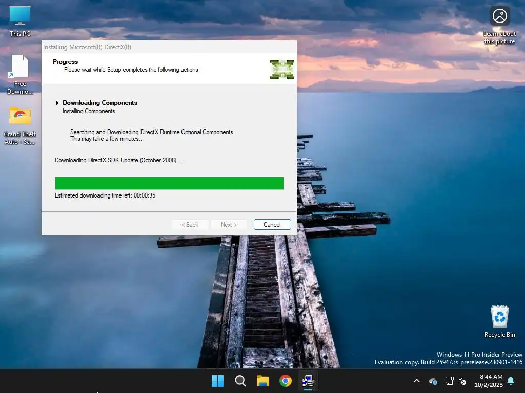
Task: Click the disabled Back button
Action: 190,225
